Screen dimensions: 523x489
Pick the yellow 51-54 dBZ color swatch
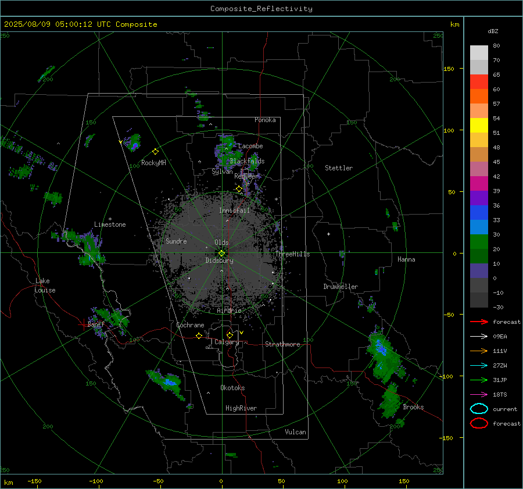479,126
